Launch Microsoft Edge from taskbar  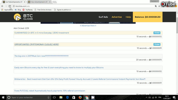pos(67,97)
